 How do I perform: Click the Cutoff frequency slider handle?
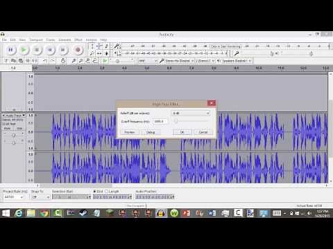[176, 121]
